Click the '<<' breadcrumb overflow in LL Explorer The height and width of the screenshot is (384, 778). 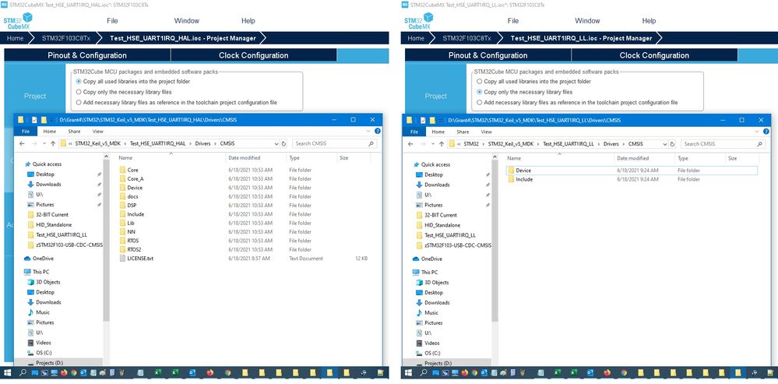click(x=459, y=144)
